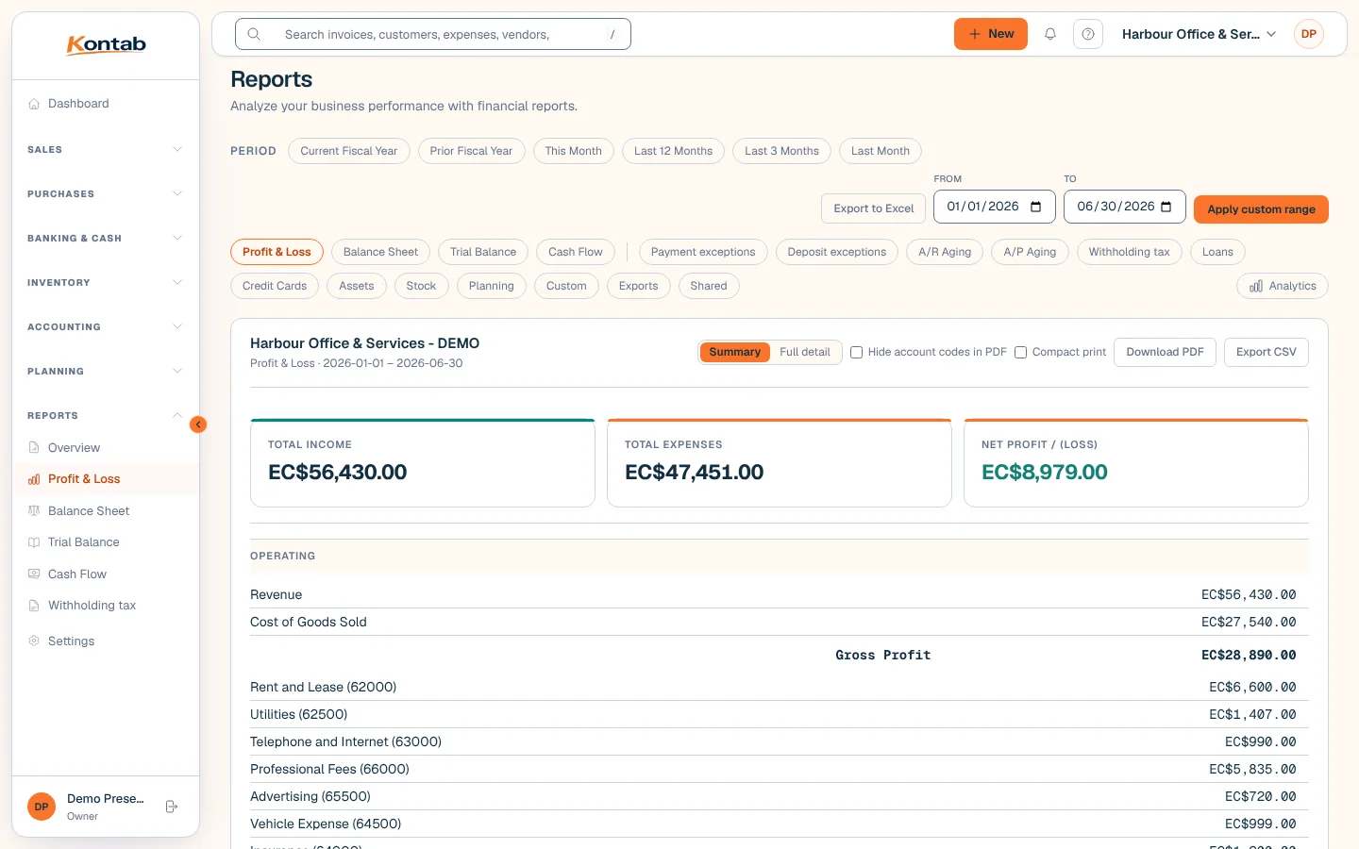The width and height of the screenshot is (1359, 849).
Task: Click the Withholding tax file icon in sidebar
Action: click(x=34, y=606)
